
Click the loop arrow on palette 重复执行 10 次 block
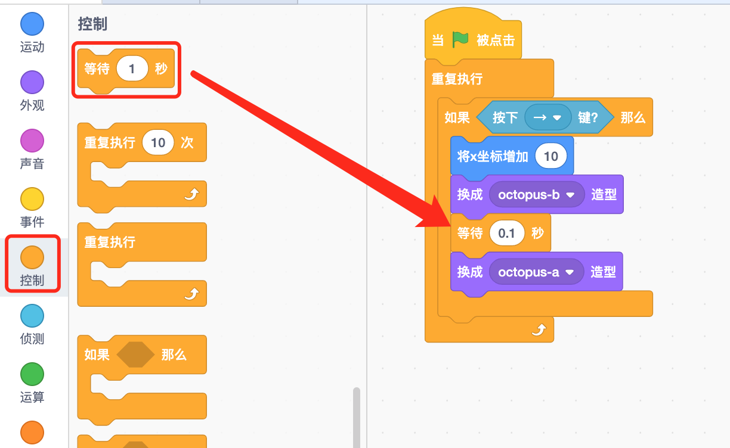[x=191, y=194]
